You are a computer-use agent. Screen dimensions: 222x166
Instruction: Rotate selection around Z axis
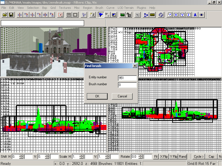(x=52, y=15)
